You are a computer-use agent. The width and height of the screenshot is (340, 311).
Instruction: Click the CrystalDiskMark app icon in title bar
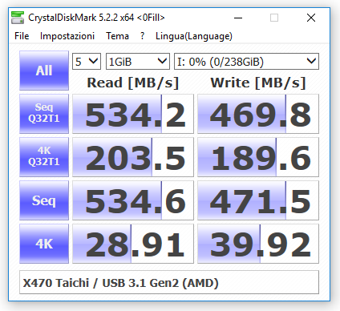click(18, 18)
